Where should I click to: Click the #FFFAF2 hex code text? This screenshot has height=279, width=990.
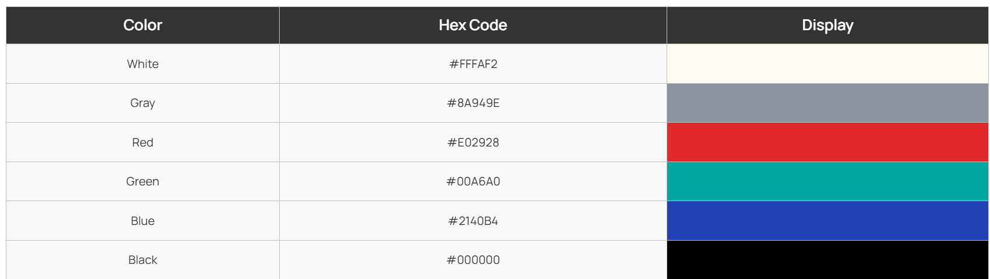tap(473, 64)
